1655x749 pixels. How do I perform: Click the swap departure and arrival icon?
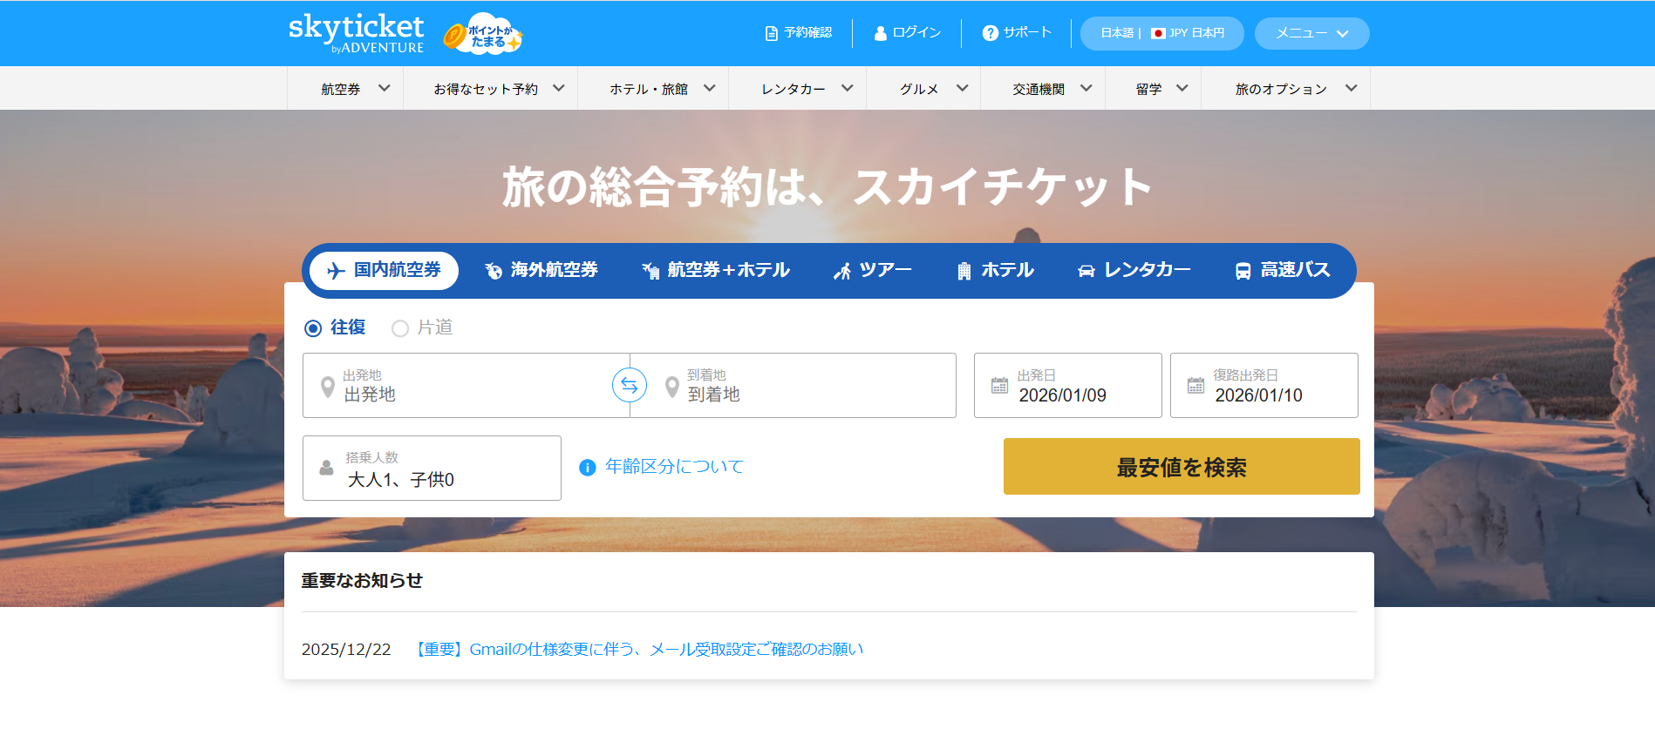pos(629,385)
